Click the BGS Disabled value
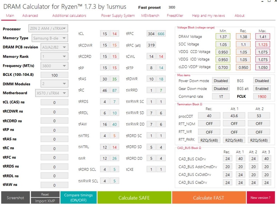The width and height of the screenshot is (277, 207). pos(262,81)
